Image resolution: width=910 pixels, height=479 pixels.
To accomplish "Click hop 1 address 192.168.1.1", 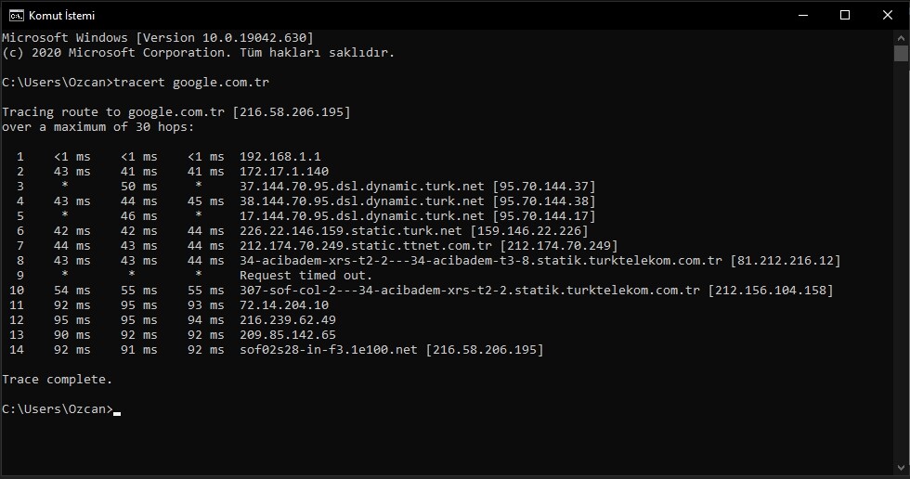I will click(x=280, y=157).
